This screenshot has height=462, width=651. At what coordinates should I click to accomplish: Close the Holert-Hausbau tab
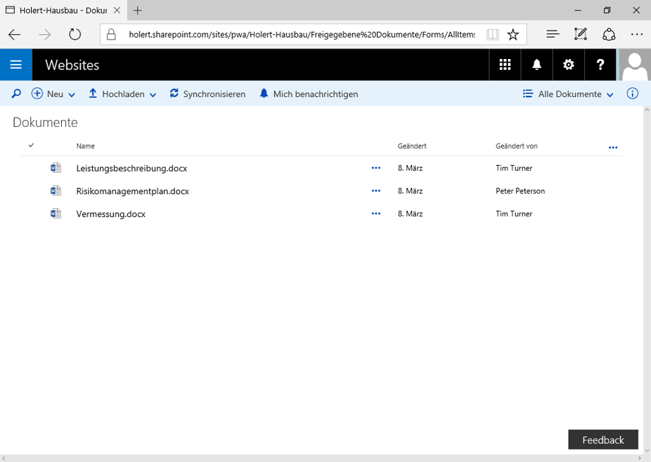(117, 10)
